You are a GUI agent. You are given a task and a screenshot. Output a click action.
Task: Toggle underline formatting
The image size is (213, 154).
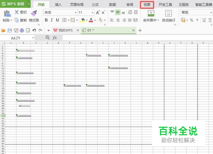coord(58,20)
